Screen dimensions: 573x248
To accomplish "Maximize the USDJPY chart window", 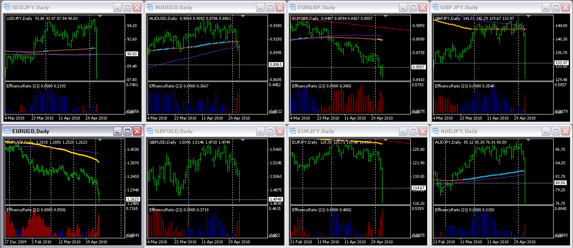I will [128, 8].
